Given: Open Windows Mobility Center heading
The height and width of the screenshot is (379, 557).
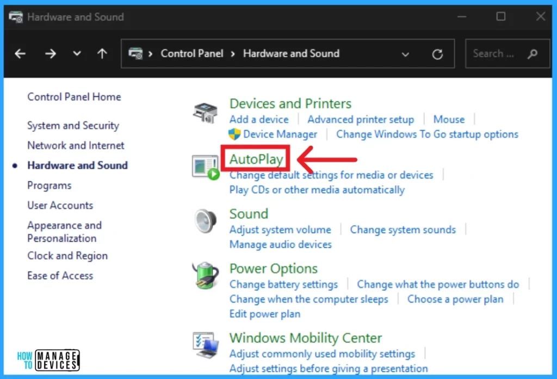Looking at the screenshot, I should click(306, 338).
